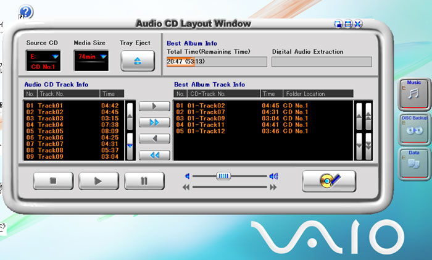
Task: Open the Source CD drive dropdown
Action: [x=56, y=56]
